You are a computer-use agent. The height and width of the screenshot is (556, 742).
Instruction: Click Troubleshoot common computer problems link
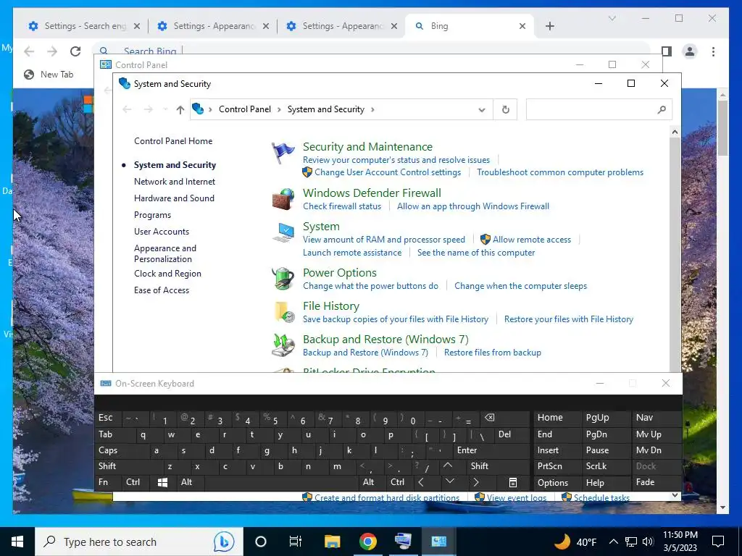(x=560, y=172)
